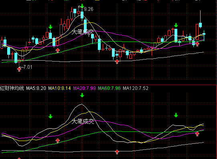
Task: Click rightmost red up arrow in candlestick chart
Action: (x=197, y=44)
